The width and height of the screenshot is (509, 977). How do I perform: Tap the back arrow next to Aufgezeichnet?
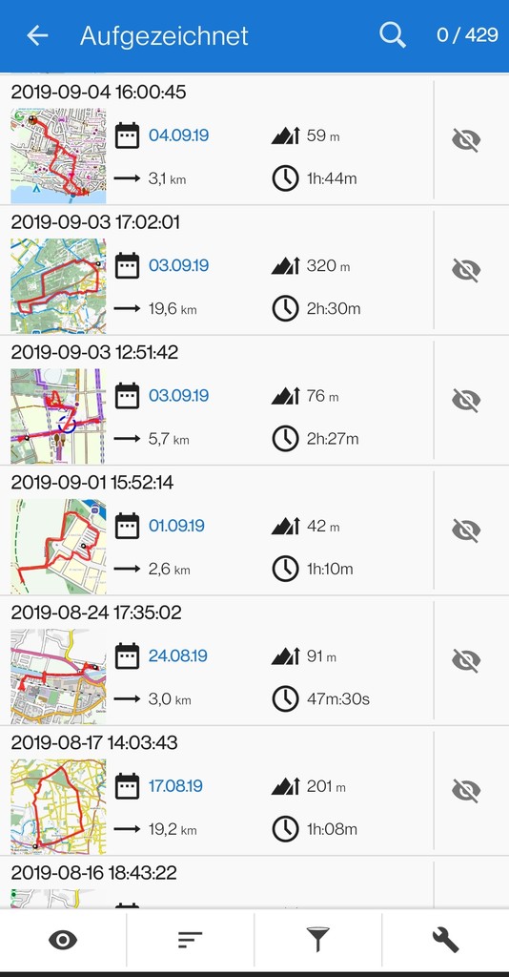pyautogui.click(x=37, y=35)
